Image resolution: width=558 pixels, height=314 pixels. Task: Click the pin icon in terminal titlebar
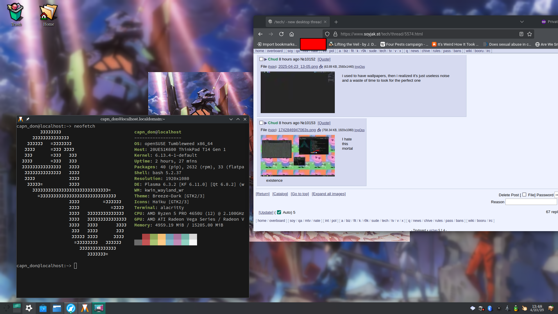point(28,119)
